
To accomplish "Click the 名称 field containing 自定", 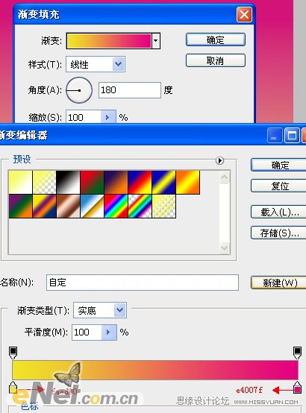I will pos(143,283).
